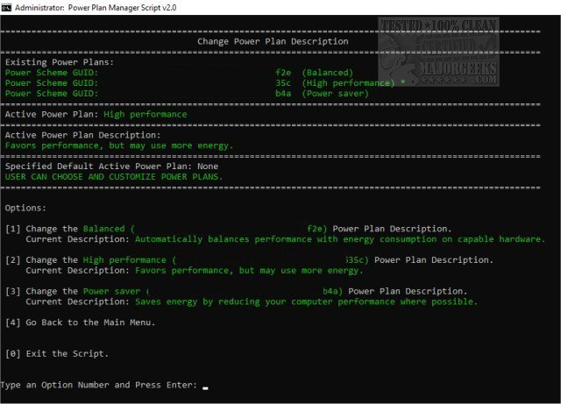
Task: Click 'Specified Default Active Power Plan: None' line
Action: tap(111, 167)
